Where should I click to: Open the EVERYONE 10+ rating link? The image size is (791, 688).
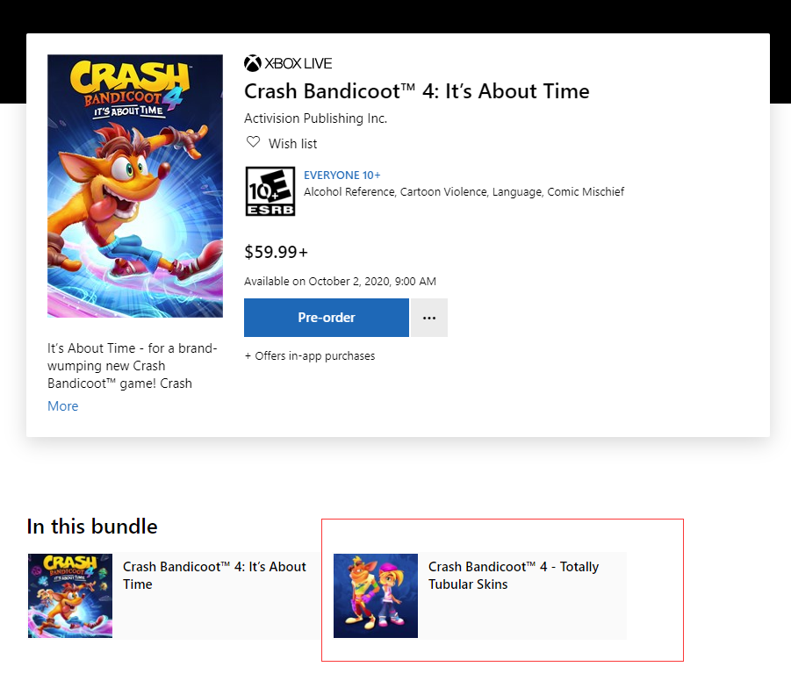point(342,176)
